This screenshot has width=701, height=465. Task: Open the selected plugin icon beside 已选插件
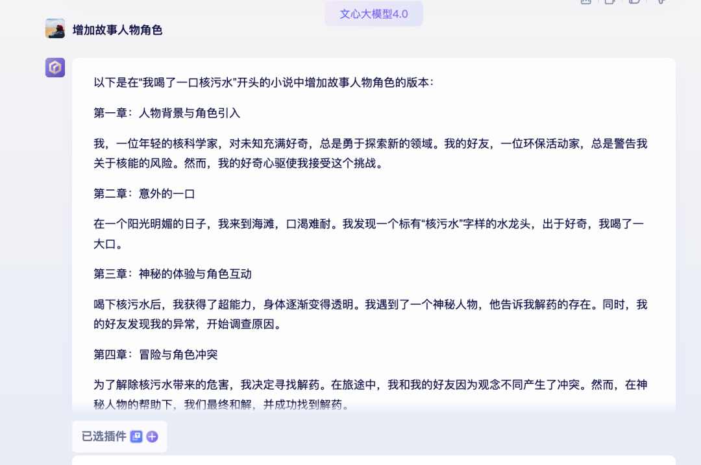point(136,436)
